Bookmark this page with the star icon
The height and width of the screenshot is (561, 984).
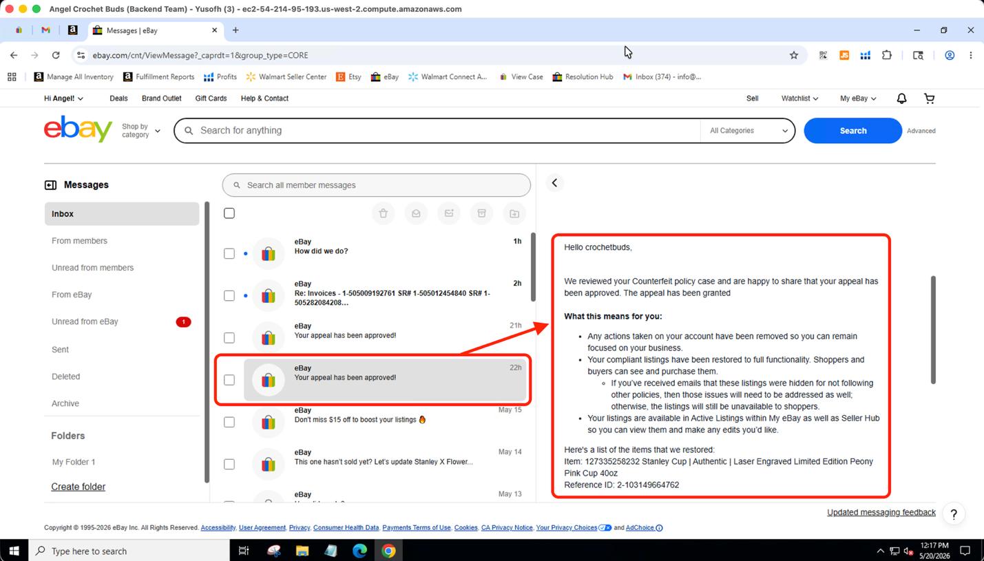(794, 55)
